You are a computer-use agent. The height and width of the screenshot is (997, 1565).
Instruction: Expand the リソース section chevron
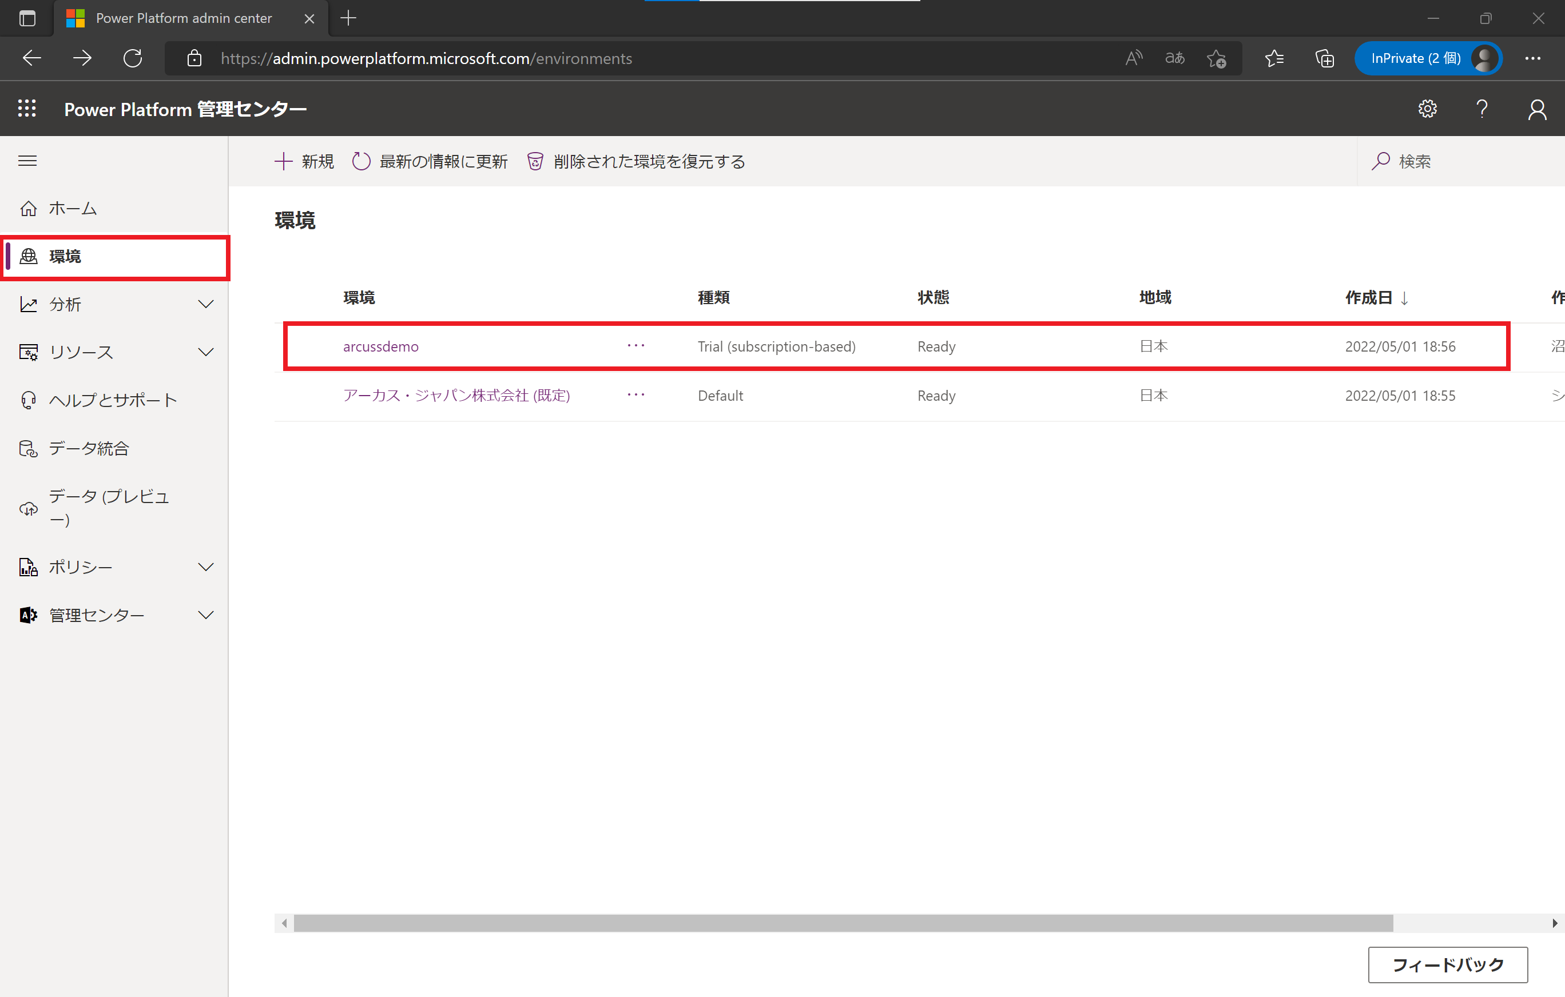pos(206,352)
